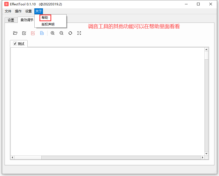Toggle the 测试 checkbox
The image size is (219, 176).
(15, 44)
